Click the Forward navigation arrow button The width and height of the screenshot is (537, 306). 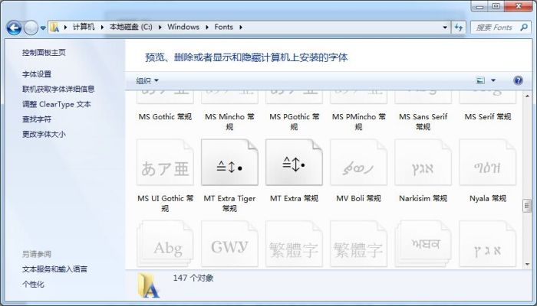pyautogui.click(x=31, y=28)
